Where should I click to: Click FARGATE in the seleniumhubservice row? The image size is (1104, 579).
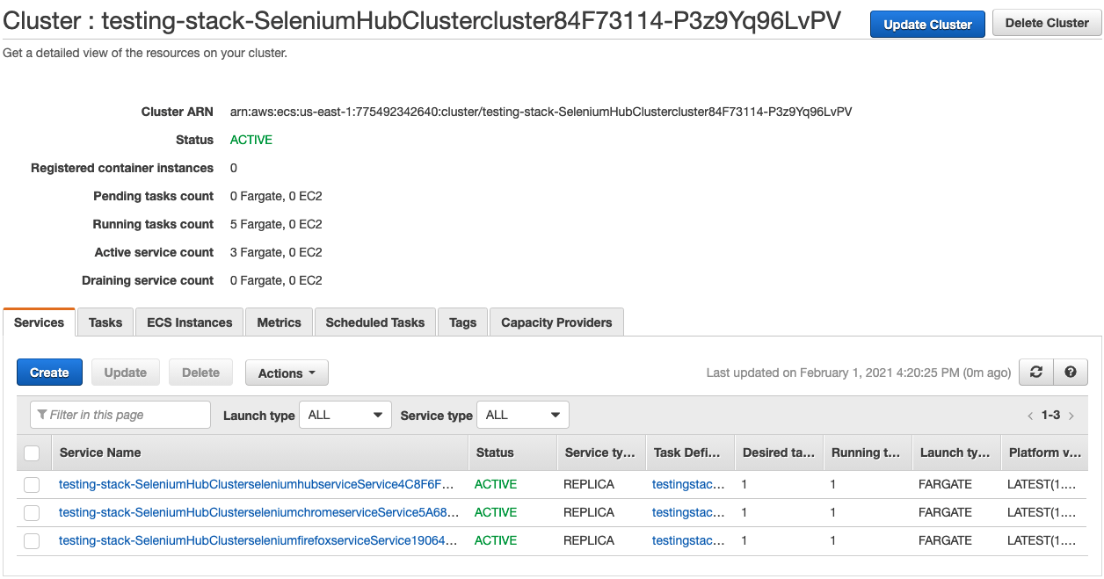[x=945, y=484]
